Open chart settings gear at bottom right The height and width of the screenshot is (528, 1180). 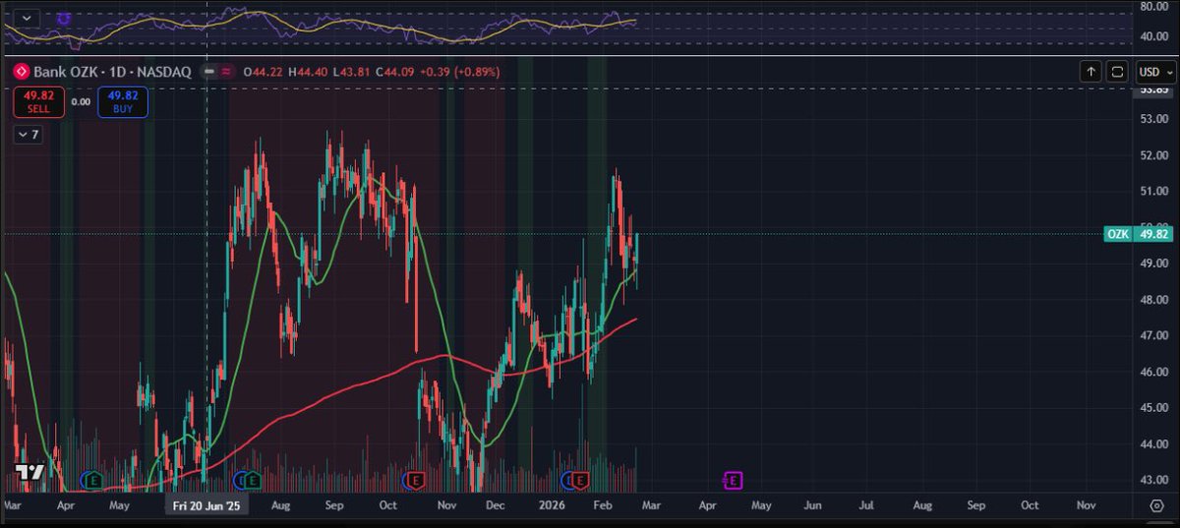(1156, 504)
